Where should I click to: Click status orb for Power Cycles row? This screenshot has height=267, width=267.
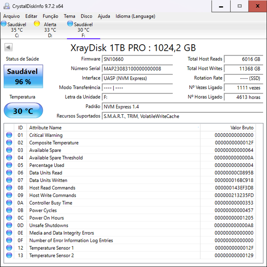9,210
